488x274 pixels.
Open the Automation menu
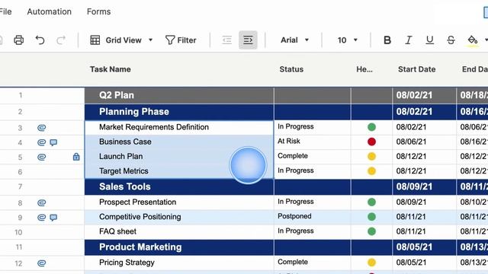(x=49, y=11)
